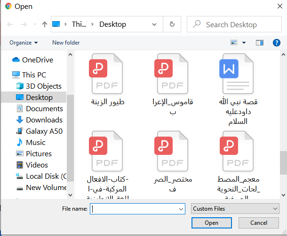Viewport: 287px width, 236px height.
Task: Click the Local Disk drive icon
Action: click(19, 176)
